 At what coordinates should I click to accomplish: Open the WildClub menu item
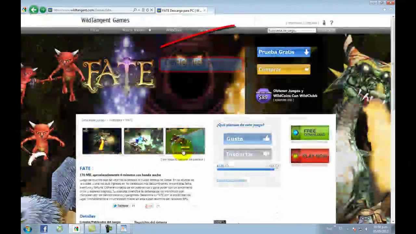pos(174,30)
